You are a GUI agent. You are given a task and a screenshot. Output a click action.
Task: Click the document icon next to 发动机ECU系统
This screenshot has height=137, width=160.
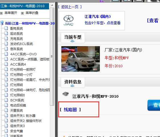(x=6, y=44)
